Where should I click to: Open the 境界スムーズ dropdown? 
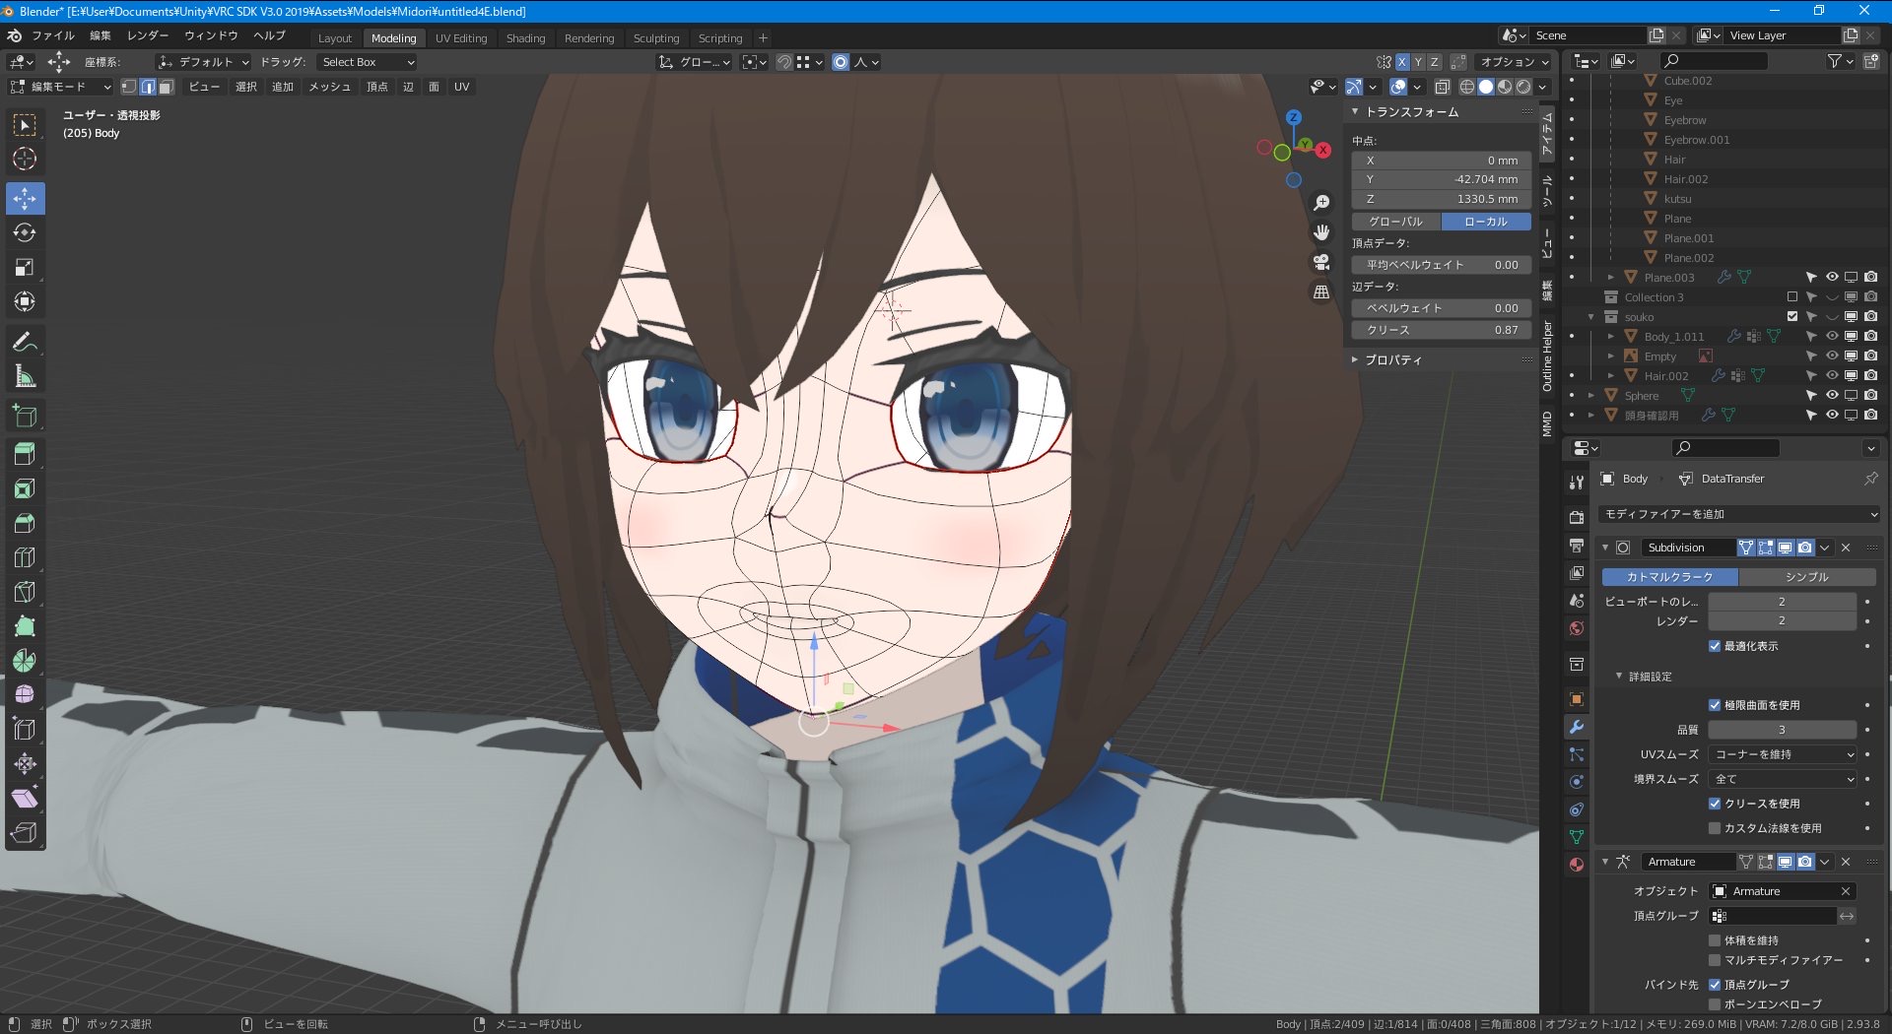coord(1784,779)
